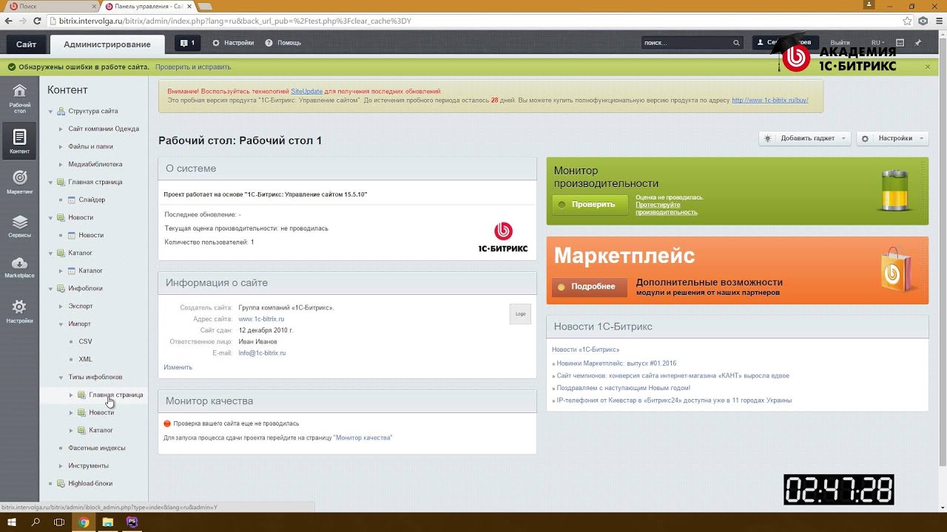Open the Marketplace sidebar section
The image size is (947, 532).
[19, 268]
